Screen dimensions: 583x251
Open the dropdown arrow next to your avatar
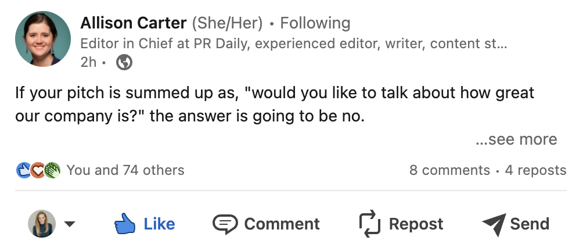[70, 224]
